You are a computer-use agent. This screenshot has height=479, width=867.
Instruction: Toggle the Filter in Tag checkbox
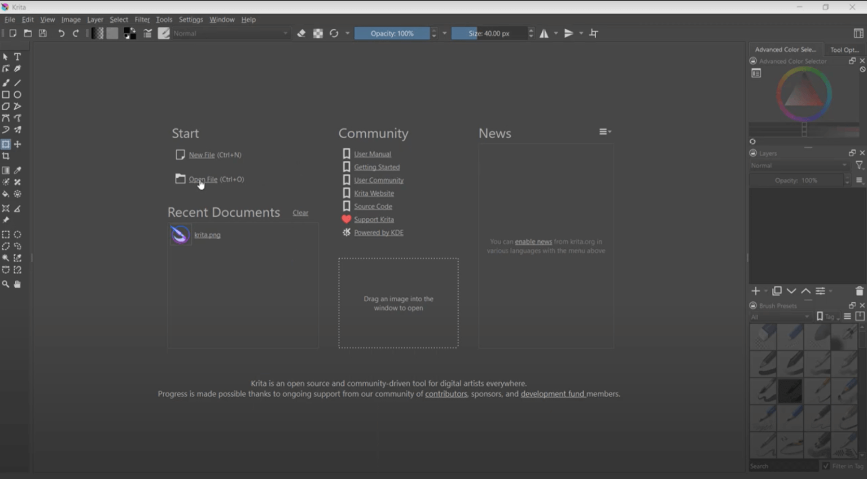826,466
